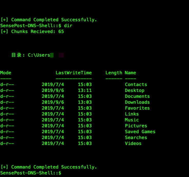Click the Saved Games folder name

pyautogui.click(x=140, y=132)
